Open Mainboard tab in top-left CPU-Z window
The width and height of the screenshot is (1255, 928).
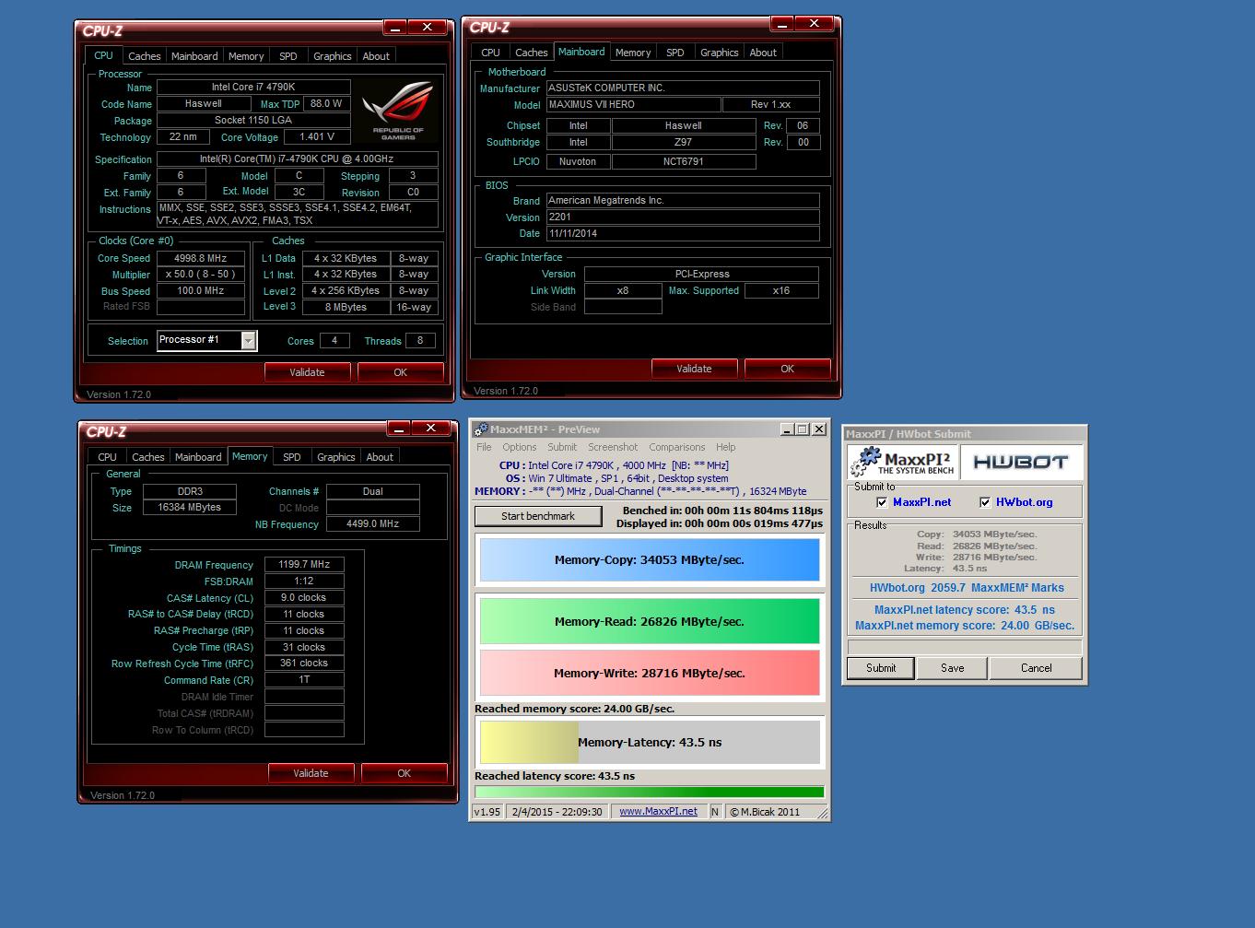click(195, 56)
